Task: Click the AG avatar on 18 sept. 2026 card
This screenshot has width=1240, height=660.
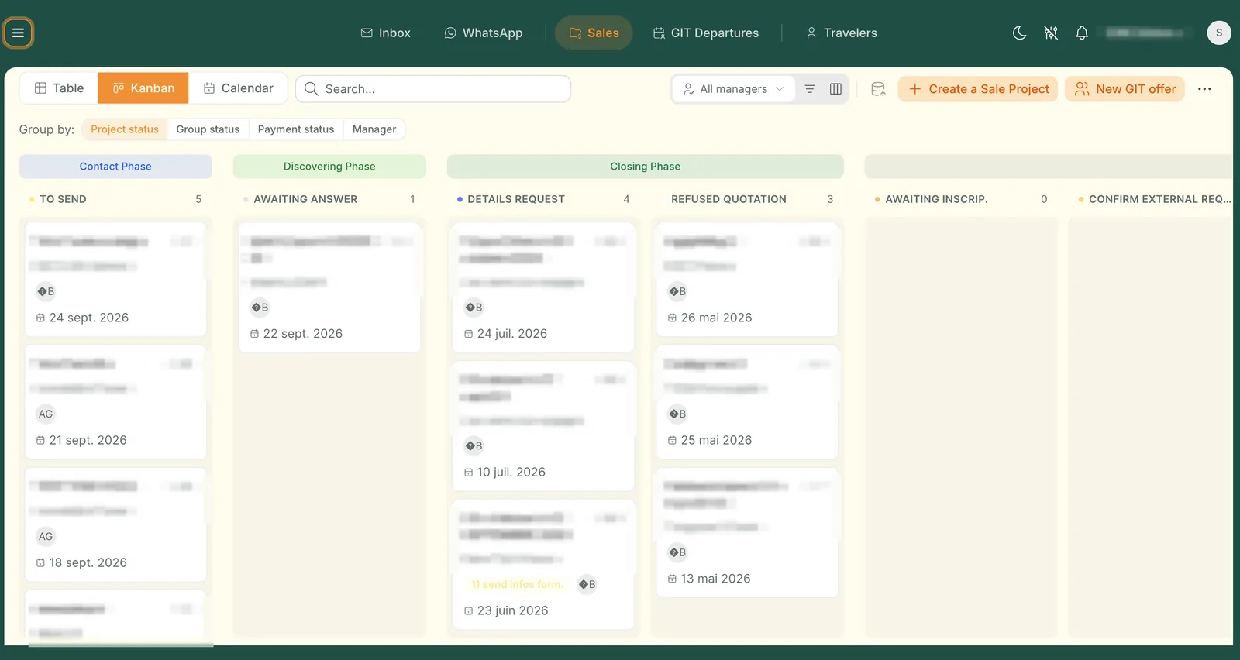Action: 46,536
